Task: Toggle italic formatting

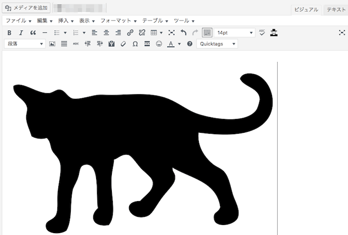Action: [21, 33]
